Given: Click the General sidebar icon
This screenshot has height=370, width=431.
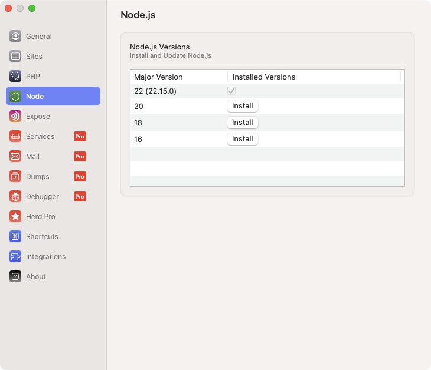Looking at the screenshot, I should pos(15,37).
